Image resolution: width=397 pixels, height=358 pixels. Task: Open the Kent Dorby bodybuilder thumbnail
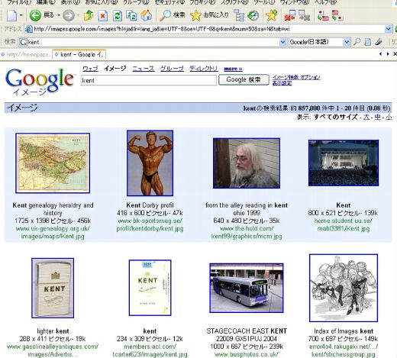[150, 163]
